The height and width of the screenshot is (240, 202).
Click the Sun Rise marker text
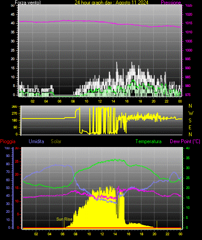click(64, 219)
